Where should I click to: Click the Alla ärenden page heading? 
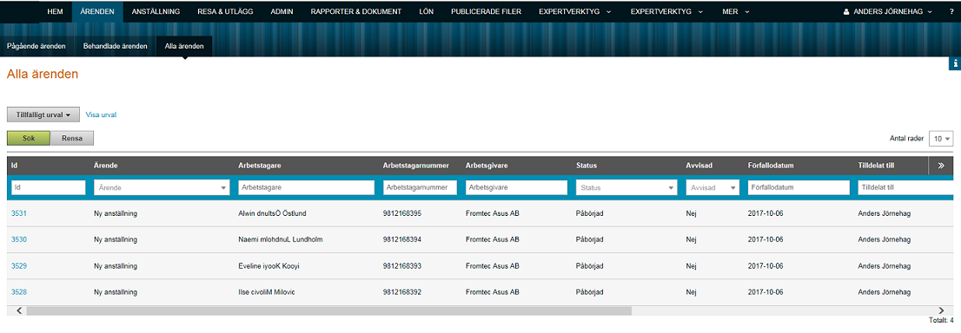[43, 74]
